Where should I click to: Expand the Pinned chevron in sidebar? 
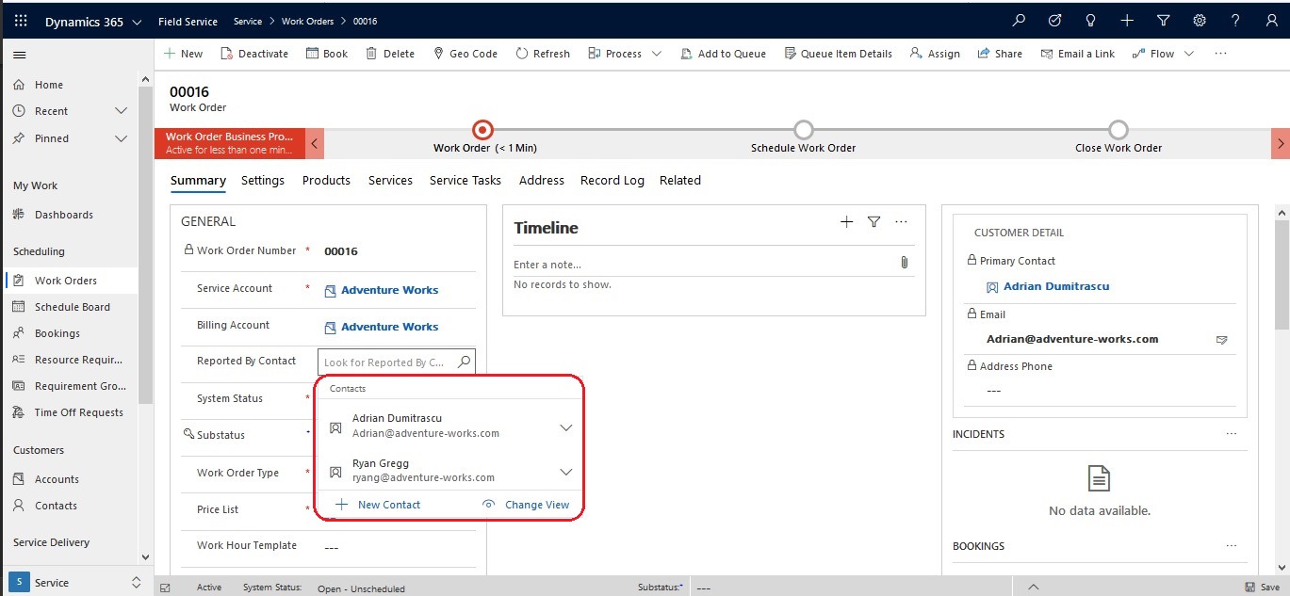pos(121,138)
